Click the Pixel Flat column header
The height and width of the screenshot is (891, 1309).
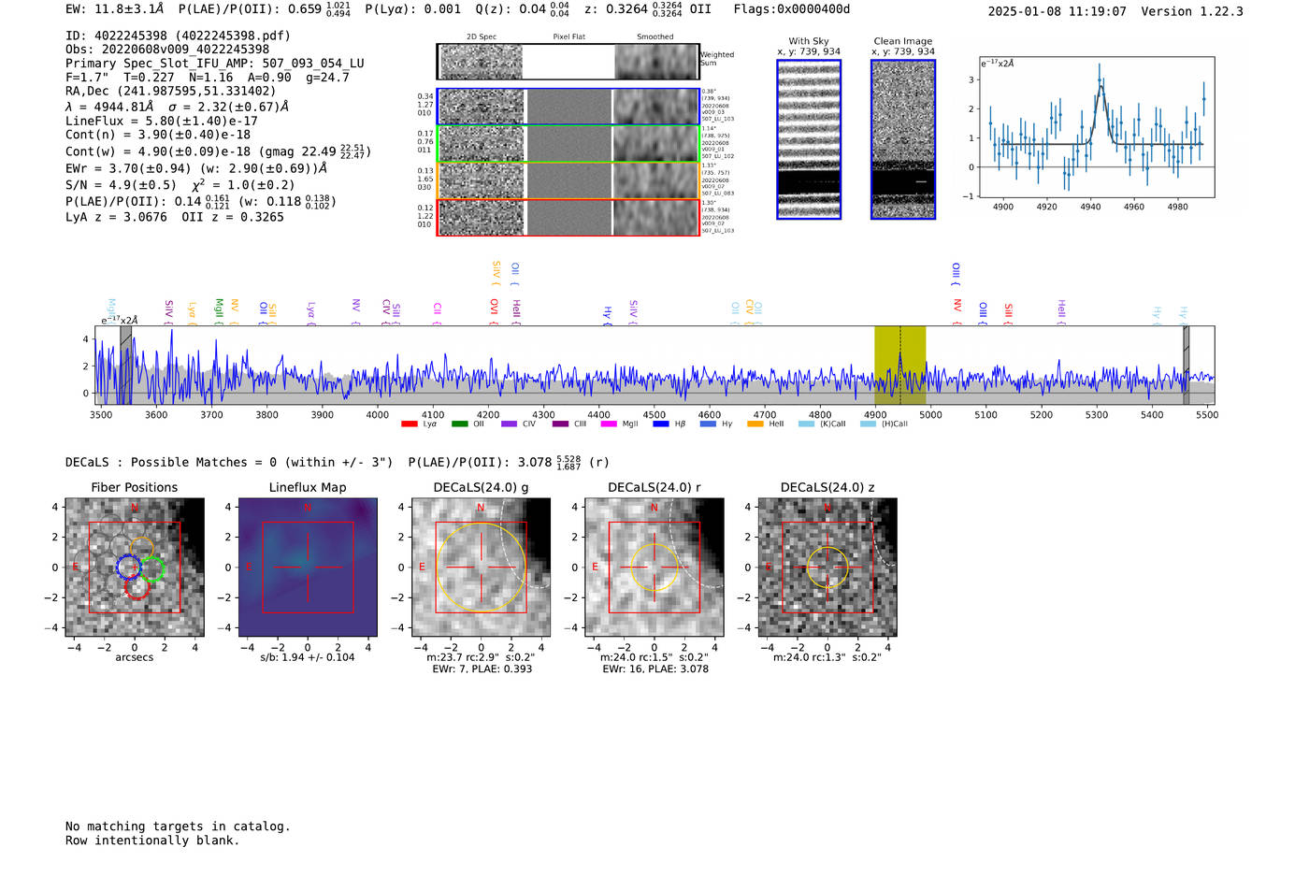point(568,36)
